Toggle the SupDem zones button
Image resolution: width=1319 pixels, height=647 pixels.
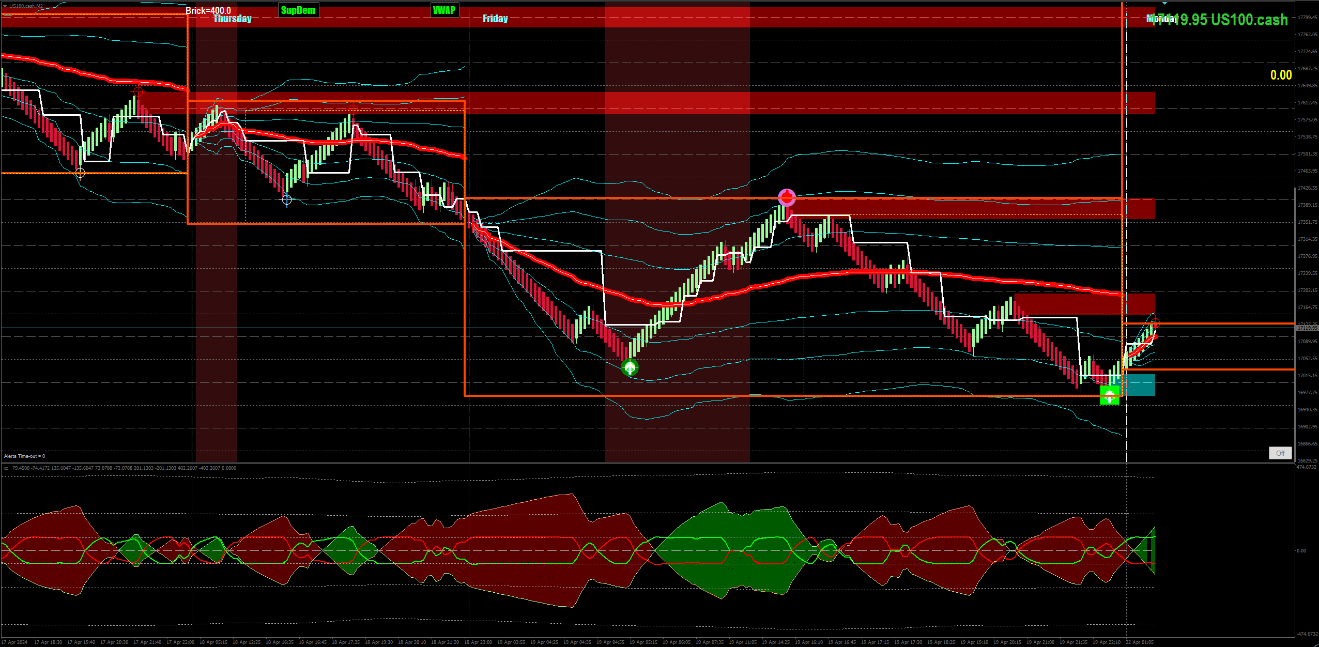point(298,10)
